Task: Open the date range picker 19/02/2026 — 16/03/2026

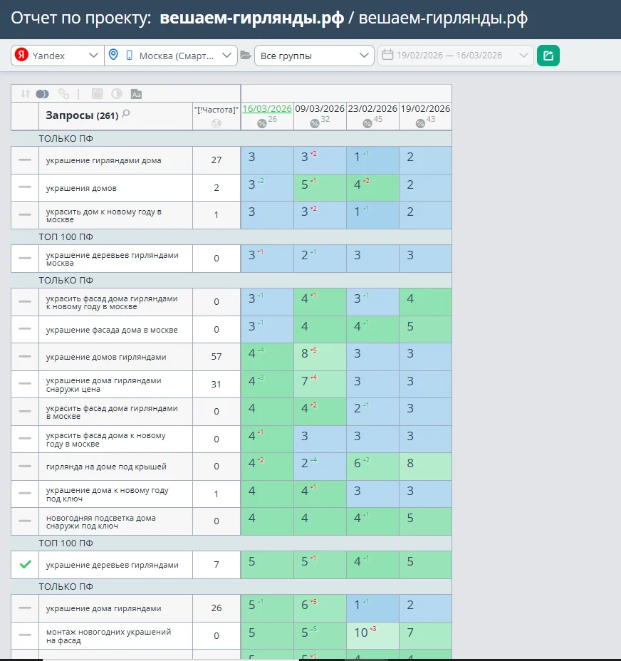Action: tap(454, 56)
